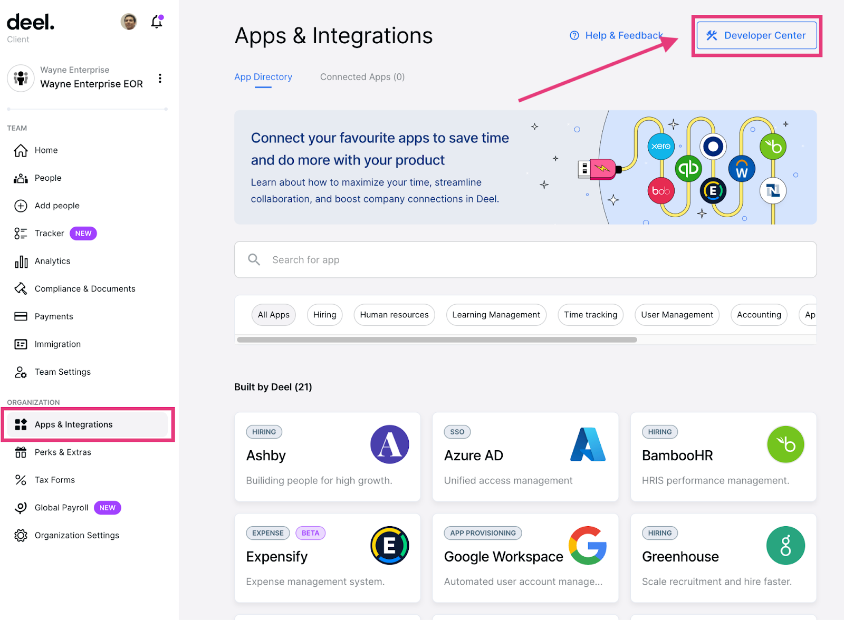This screenshot has width=844, height=620.
Task: Click the NEW badge next to Tracker
Action: click(x=83, y=234)
